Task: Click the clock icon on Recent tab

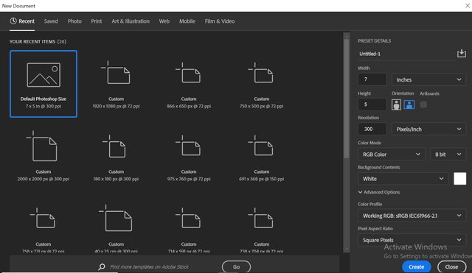Action: (13, 21)
